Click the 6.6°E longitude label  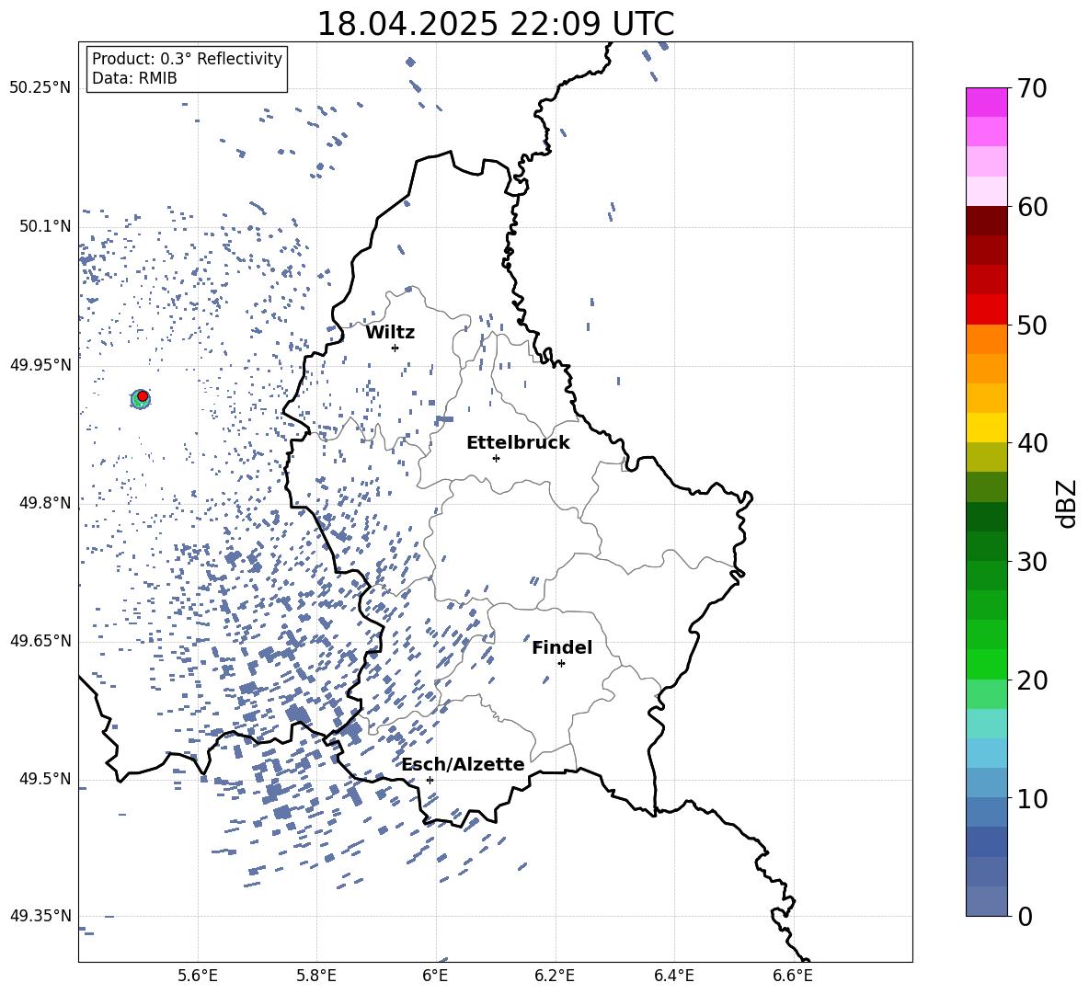[x=793, y=976]
